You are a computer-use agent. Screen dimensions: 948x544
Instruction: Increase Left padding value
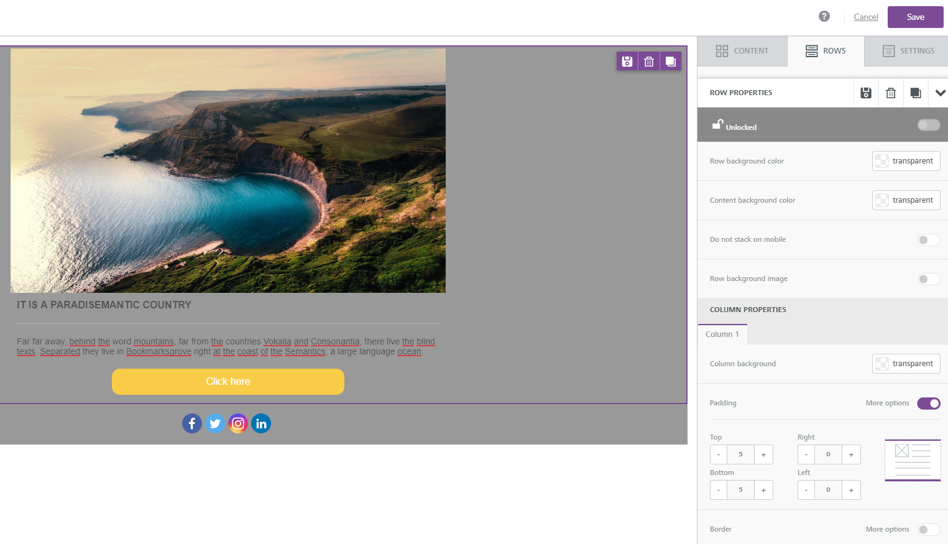(851, 490)
